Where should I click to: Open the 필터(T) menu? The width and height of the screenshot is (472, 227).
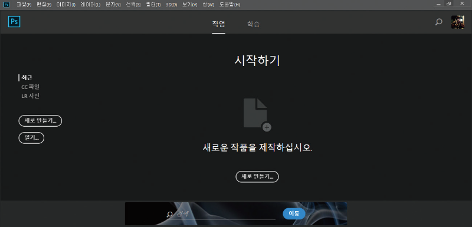tap(153, 5)
